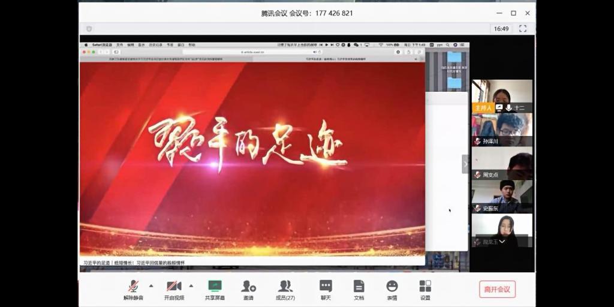
Task: Expand audio options arrow beside microphone
Action: click(151, 285)
